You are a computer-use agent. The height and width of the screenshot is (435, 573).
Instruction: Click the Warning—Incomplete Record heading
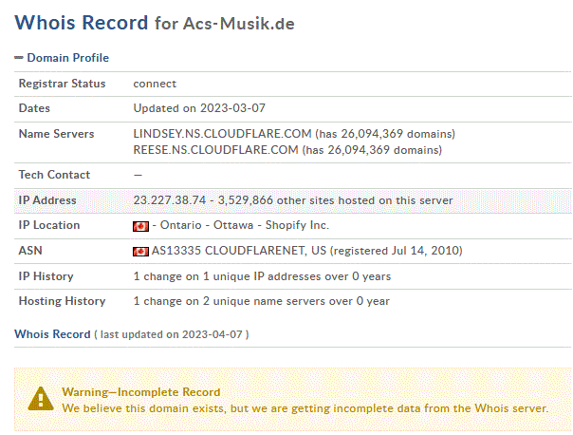click(x=141, y=392)
